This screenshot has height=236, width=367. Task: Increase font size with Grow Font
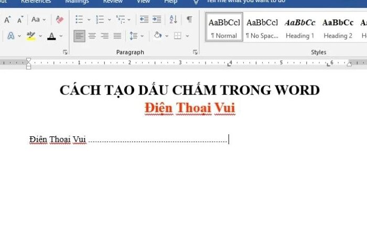point(7,19)
